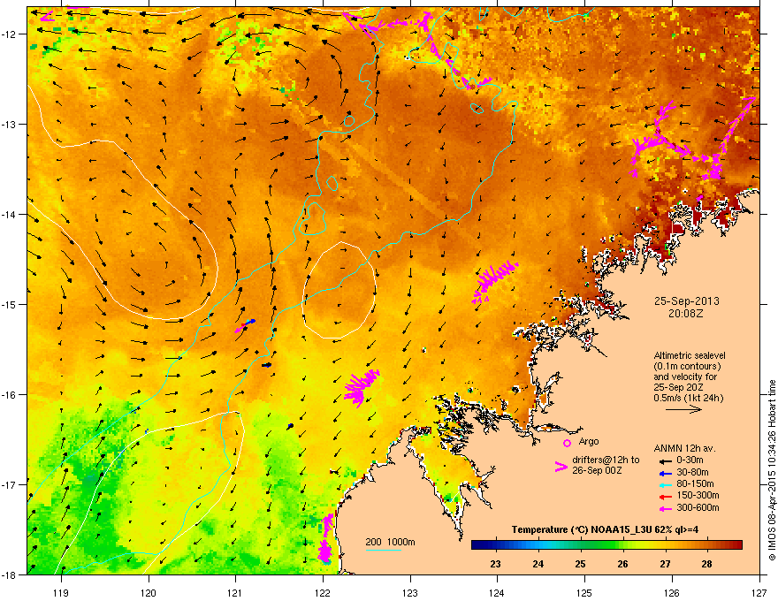Click the magenta drifter track near 124E 14.8S
The image size is (778, 601).
pos(493,283)
